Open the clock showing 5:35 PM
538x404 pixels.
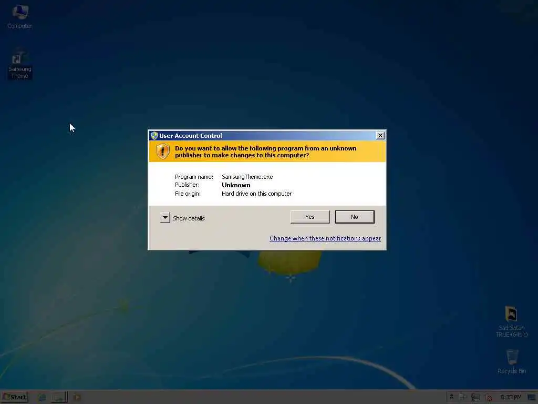tap(511, 397)
